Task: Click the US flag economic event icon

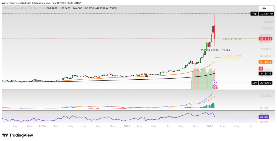Action: coord(215,87)
